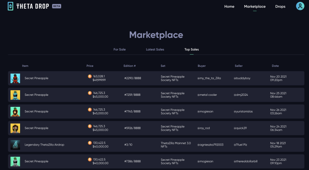Click the Date column header
This screenshot has height=170, width=309.
pos(275,66)
